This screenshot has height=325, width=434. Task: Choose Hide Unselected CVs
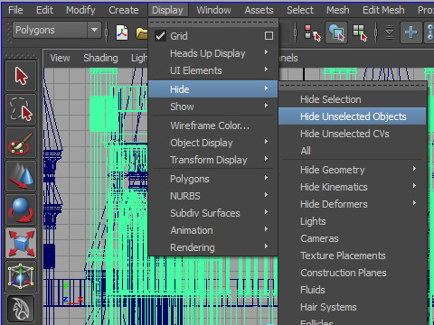[x=353, y=134]
